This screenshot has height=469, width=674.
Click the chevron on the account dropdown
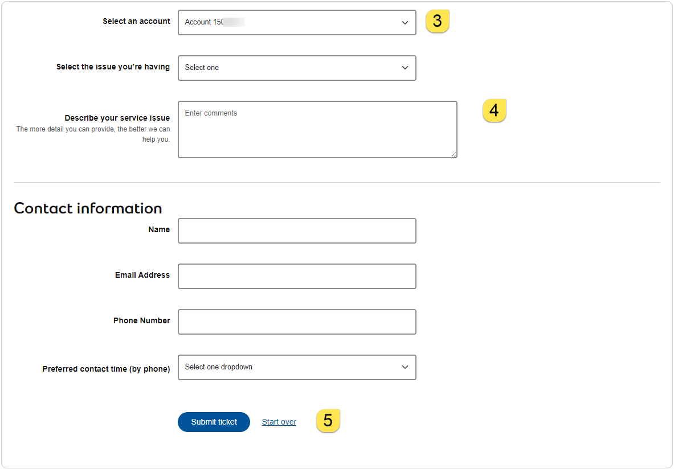(405, 22)
